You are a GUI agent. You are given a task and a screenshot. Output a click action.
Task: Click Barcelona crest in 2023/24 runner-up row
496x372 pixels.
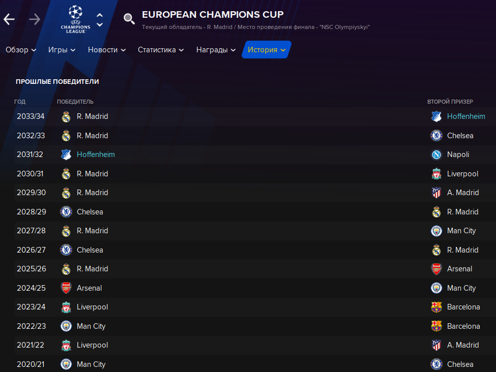436,307
